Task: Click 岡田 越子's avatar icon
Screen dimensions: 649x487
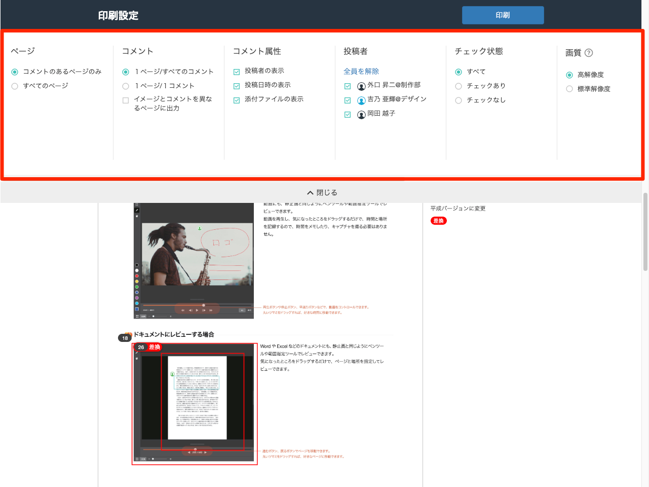Action: (x=361, y=114)
